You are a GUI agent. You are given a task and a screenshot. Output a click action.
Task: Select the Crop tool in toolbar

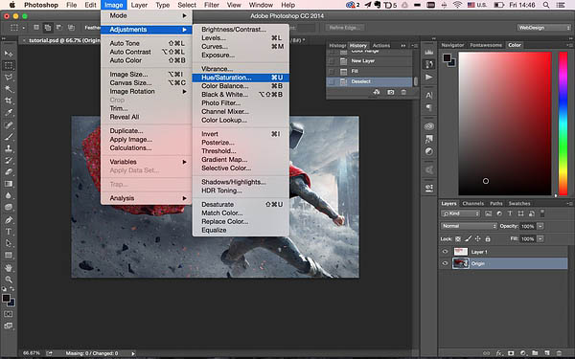(x=9, y=101)
